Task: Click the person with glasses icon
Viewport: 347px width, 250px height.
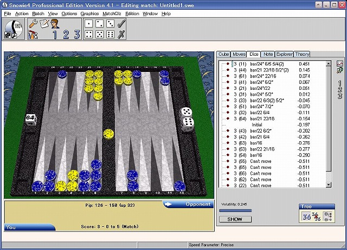Action: pyautogui.click(x=55, y=24)
